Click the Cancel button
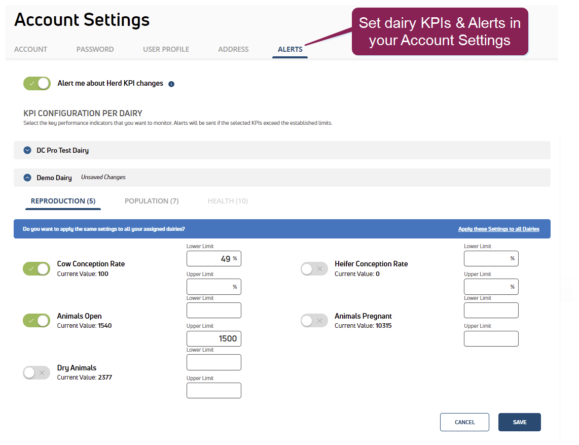579x445 pixels. coord(464,422)
